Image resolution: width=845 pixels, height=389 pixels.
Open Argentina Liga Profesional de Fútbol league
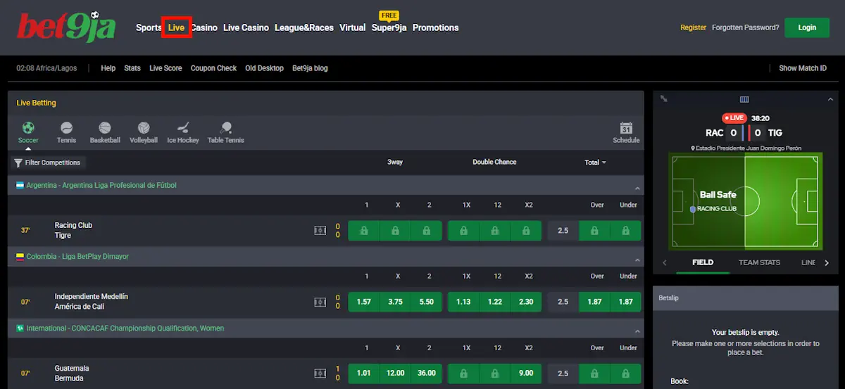101,186
